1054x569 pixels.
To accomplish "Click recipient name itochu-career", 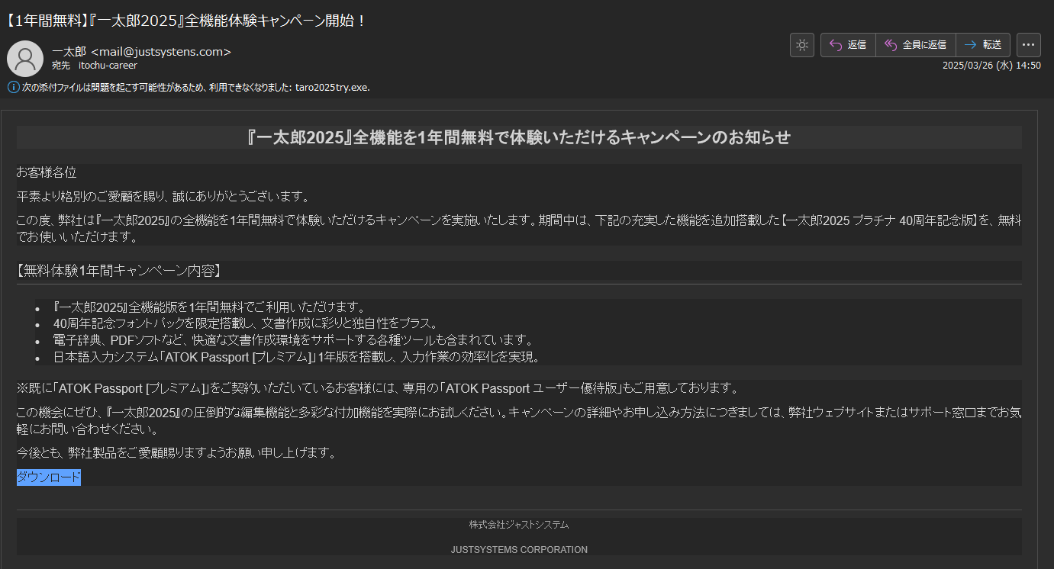I will (108, 66).
